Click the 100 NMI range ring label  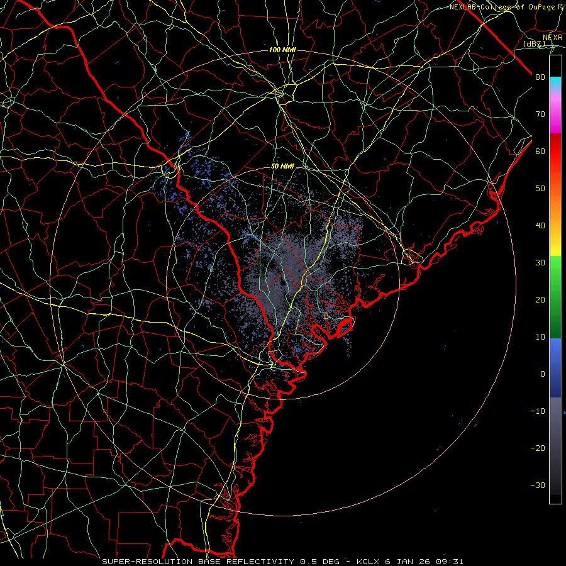coord(282,50)
